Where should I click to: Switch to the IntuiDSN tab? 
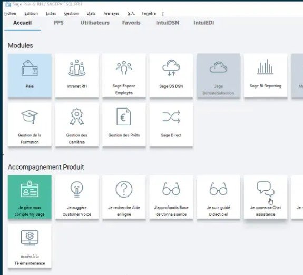pos(168,23)
